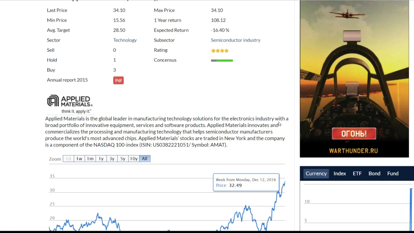Click the Annual report 2015 label
This screenshot has width=414, height=233.
[x=67, y=80]
